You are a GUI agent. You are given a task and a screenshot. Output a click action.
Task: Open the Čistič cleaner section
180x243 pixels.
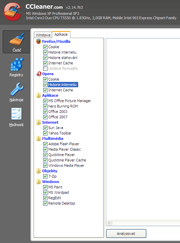click(17, 42)
